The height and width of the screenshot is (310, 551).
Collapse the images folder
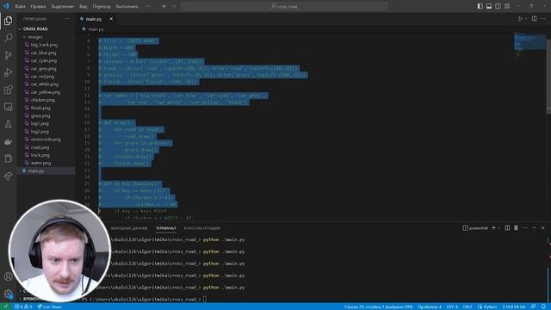point(25,37)
